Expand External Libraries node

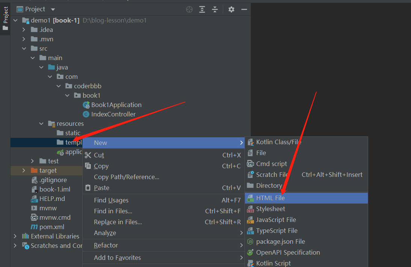click(x=15, y=236)
